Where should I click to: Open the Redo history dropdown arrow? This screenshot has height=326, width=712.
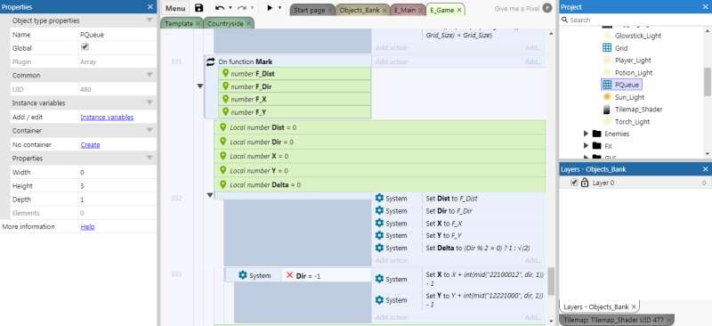pos(253,8)
